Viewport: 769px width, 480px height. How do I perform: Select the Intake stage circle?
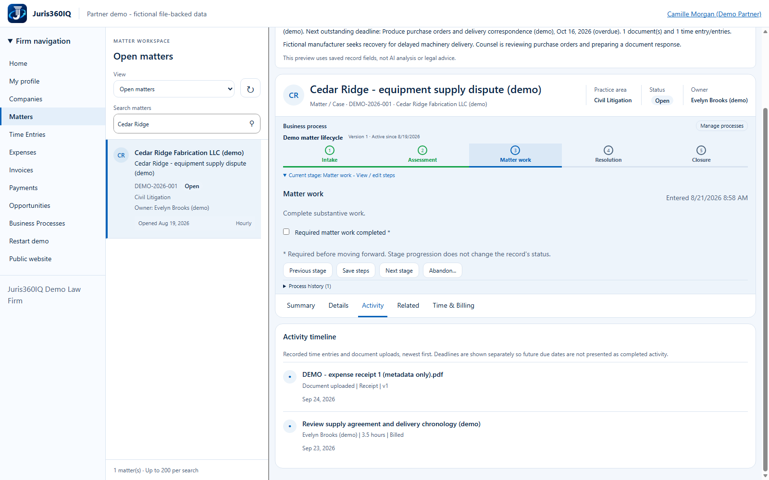click(x=330, y=150)
